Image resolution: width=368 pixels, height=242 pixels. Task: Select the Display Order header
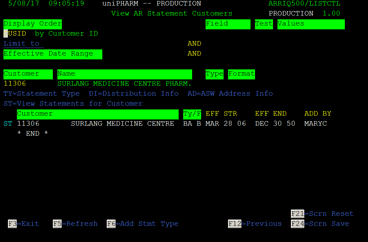[32, 25]
